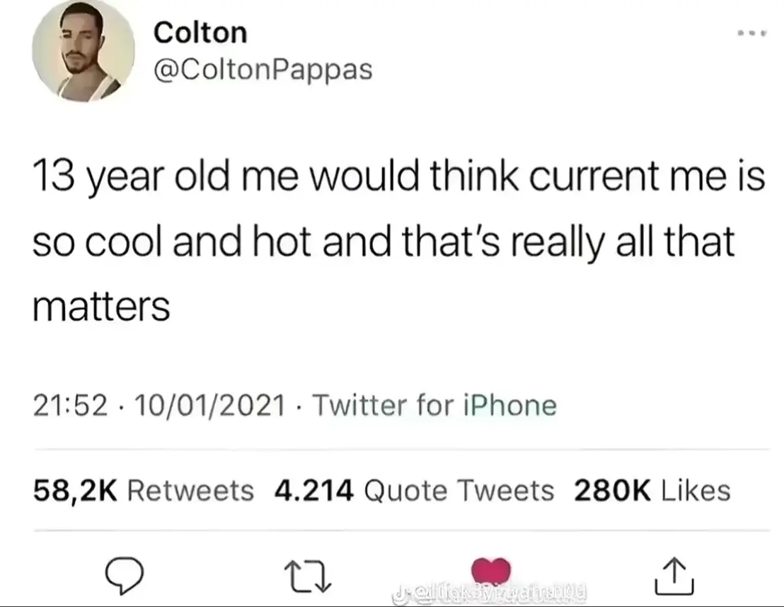784x607 pixels.
Task: Open the share upload arrow icon
Action: click(x=674, y=576)
